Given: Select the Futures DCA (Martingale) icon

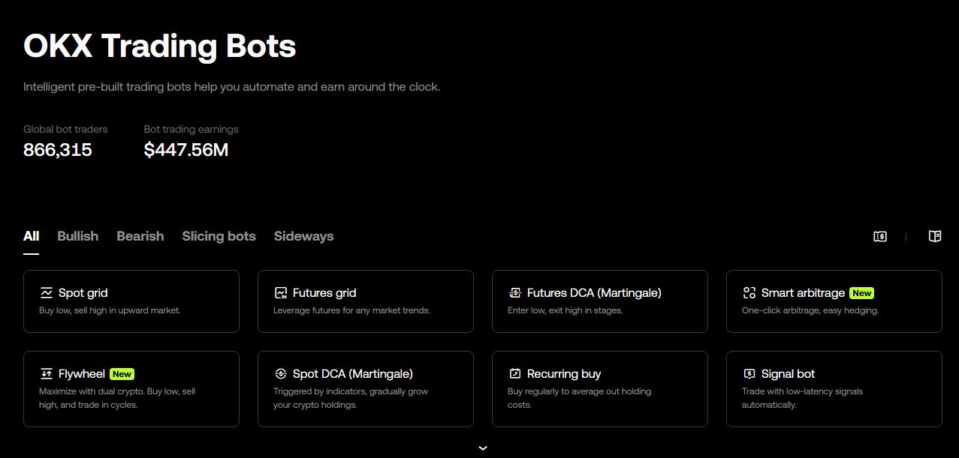Looking at the screenshot, I should point(515,293).
